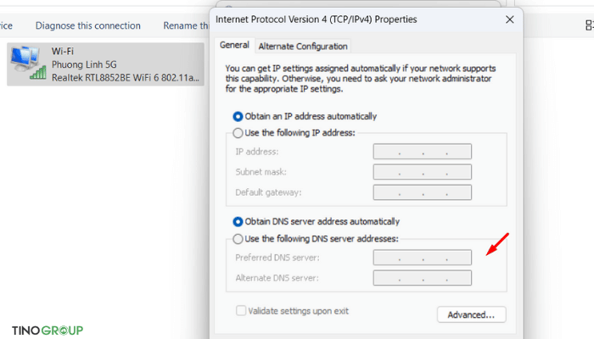Click the TinoGroup logo
Viewport: 594px width, 339px height.
point(48,331)
